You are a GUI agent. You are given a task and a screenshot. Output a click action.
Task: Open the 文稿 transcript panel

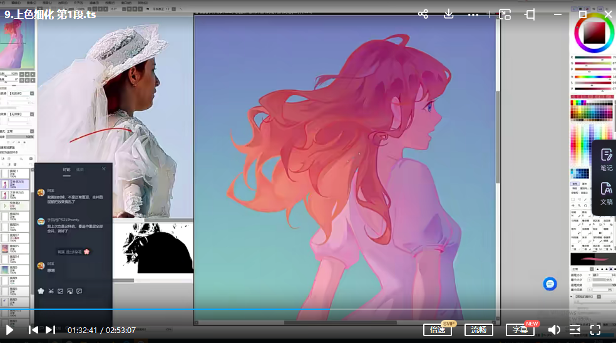tap(606, 193)
